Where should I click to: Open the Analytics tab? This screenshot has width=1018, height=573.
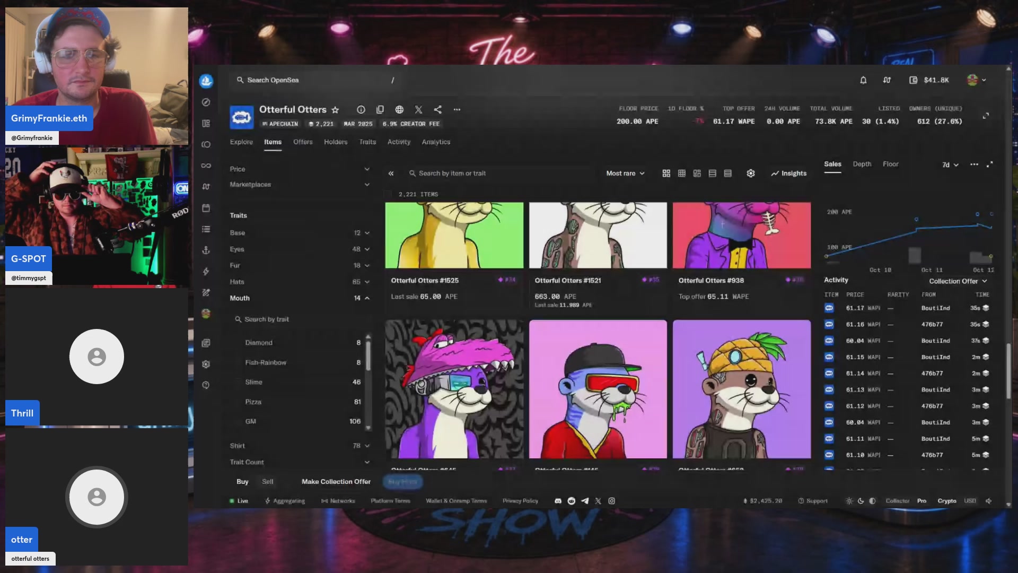[x=436, y=142]
